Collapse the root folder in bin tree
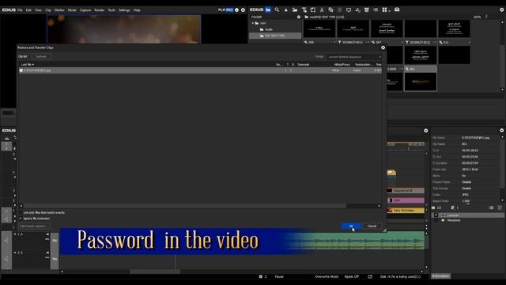The width and height of the screenshot is (506, 285). coord(253,23)
